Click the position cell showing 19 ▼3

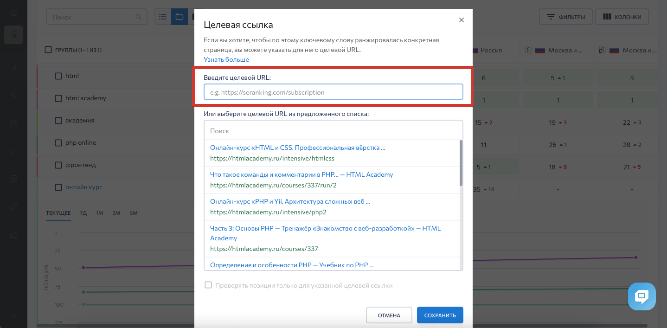[x=558, y=122]
